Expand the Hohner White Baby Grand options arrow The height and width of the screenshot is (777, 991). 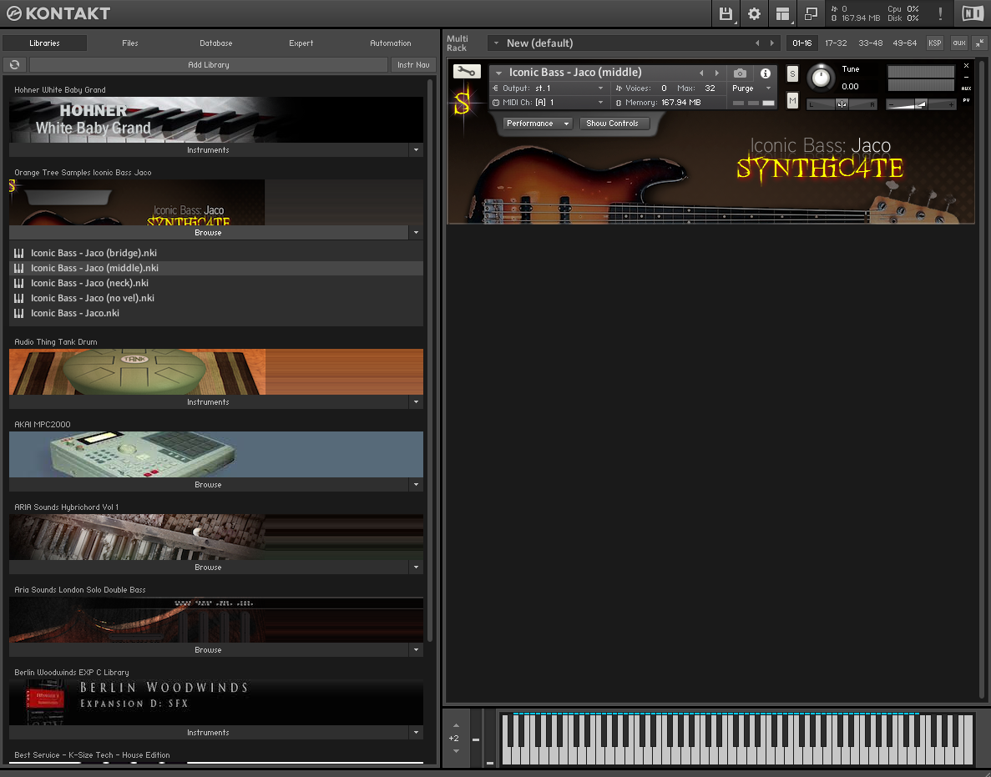pyautogui.click(x=416, y=149)
